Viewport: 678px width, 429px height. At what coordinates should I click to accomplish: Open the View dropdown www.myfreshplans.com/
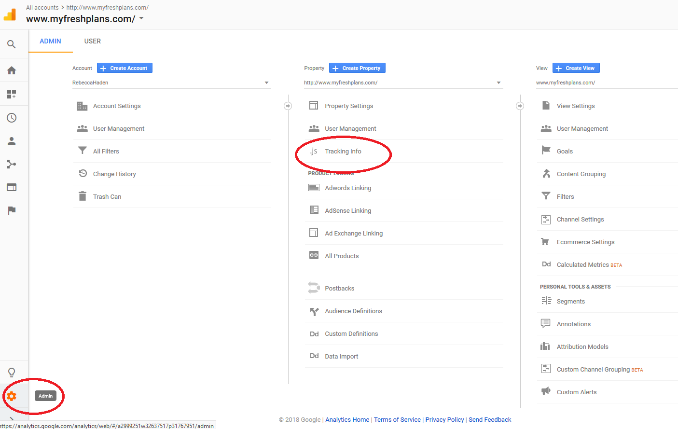click(607, 83)
